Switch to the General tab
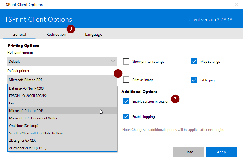Viewport: 243px width, 162px height. pyautogui.click(x=19, y=34)
